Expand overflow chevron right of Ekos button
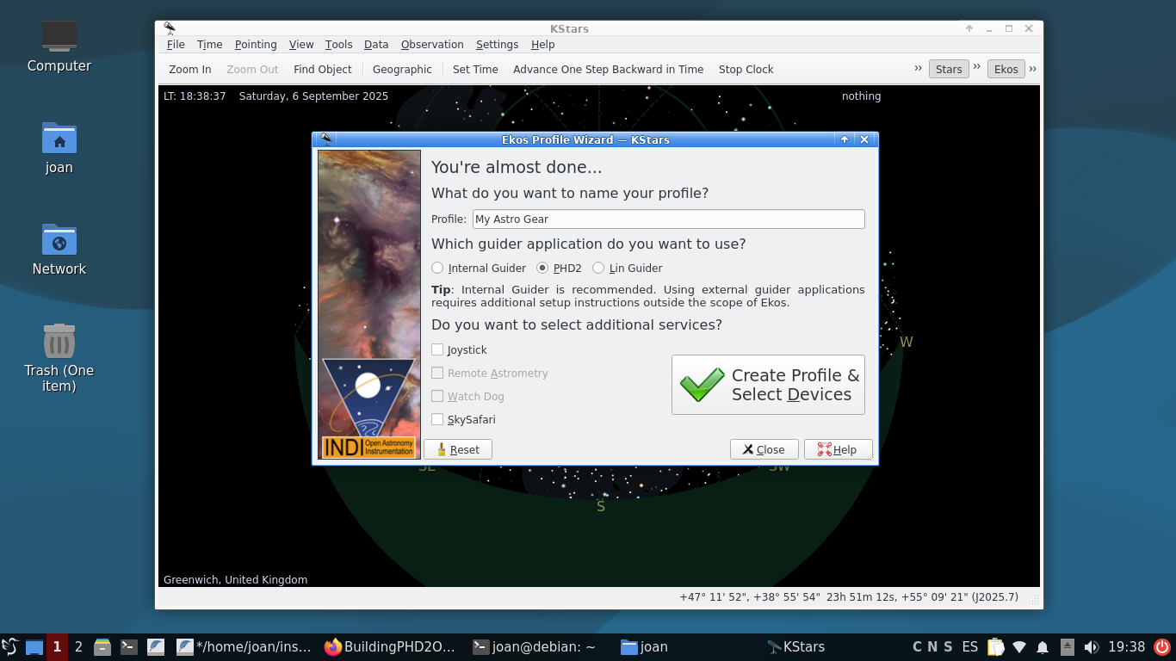 point(1032,69)
